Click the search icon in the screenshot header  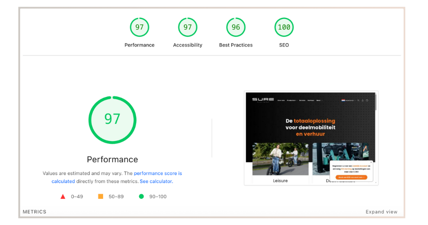click(358, 100)
